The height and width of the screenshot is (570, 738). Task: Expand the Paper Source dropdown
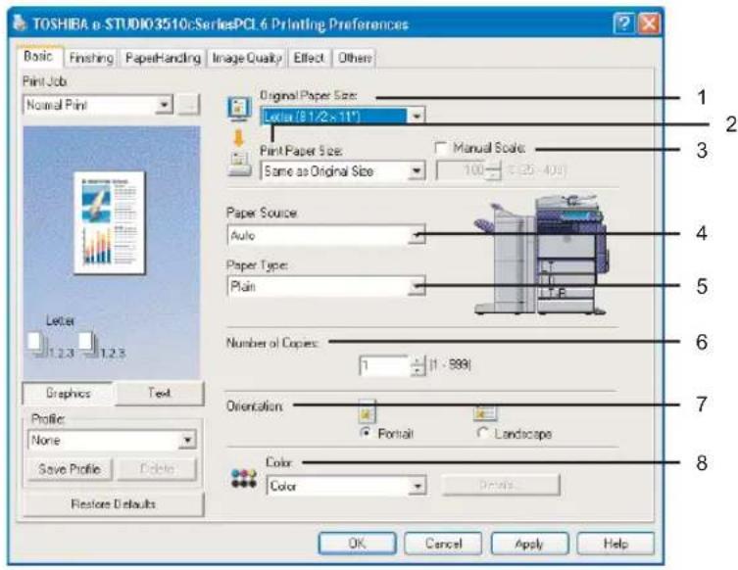coord(417,235)
